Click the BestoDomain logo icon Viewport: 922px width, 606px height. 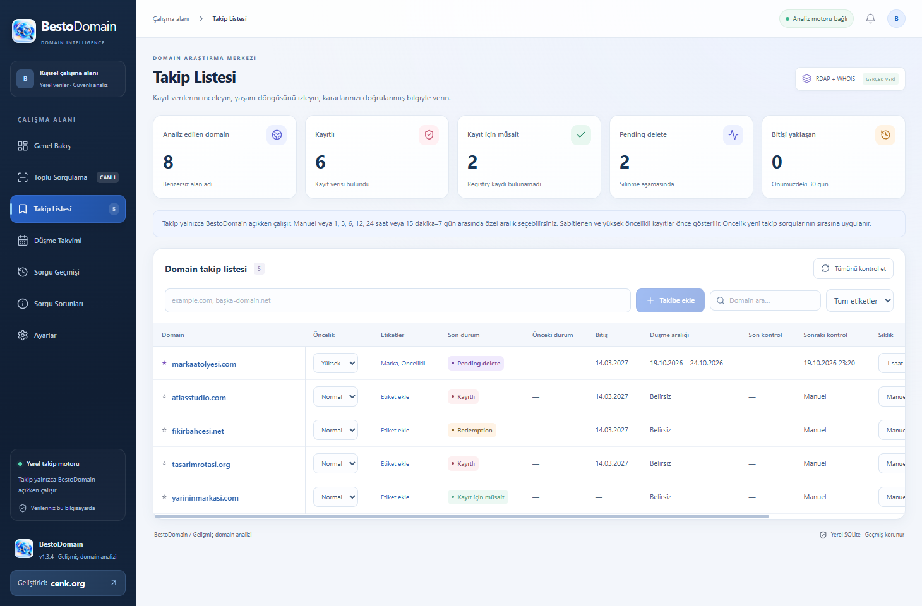[x=24, y=30]
